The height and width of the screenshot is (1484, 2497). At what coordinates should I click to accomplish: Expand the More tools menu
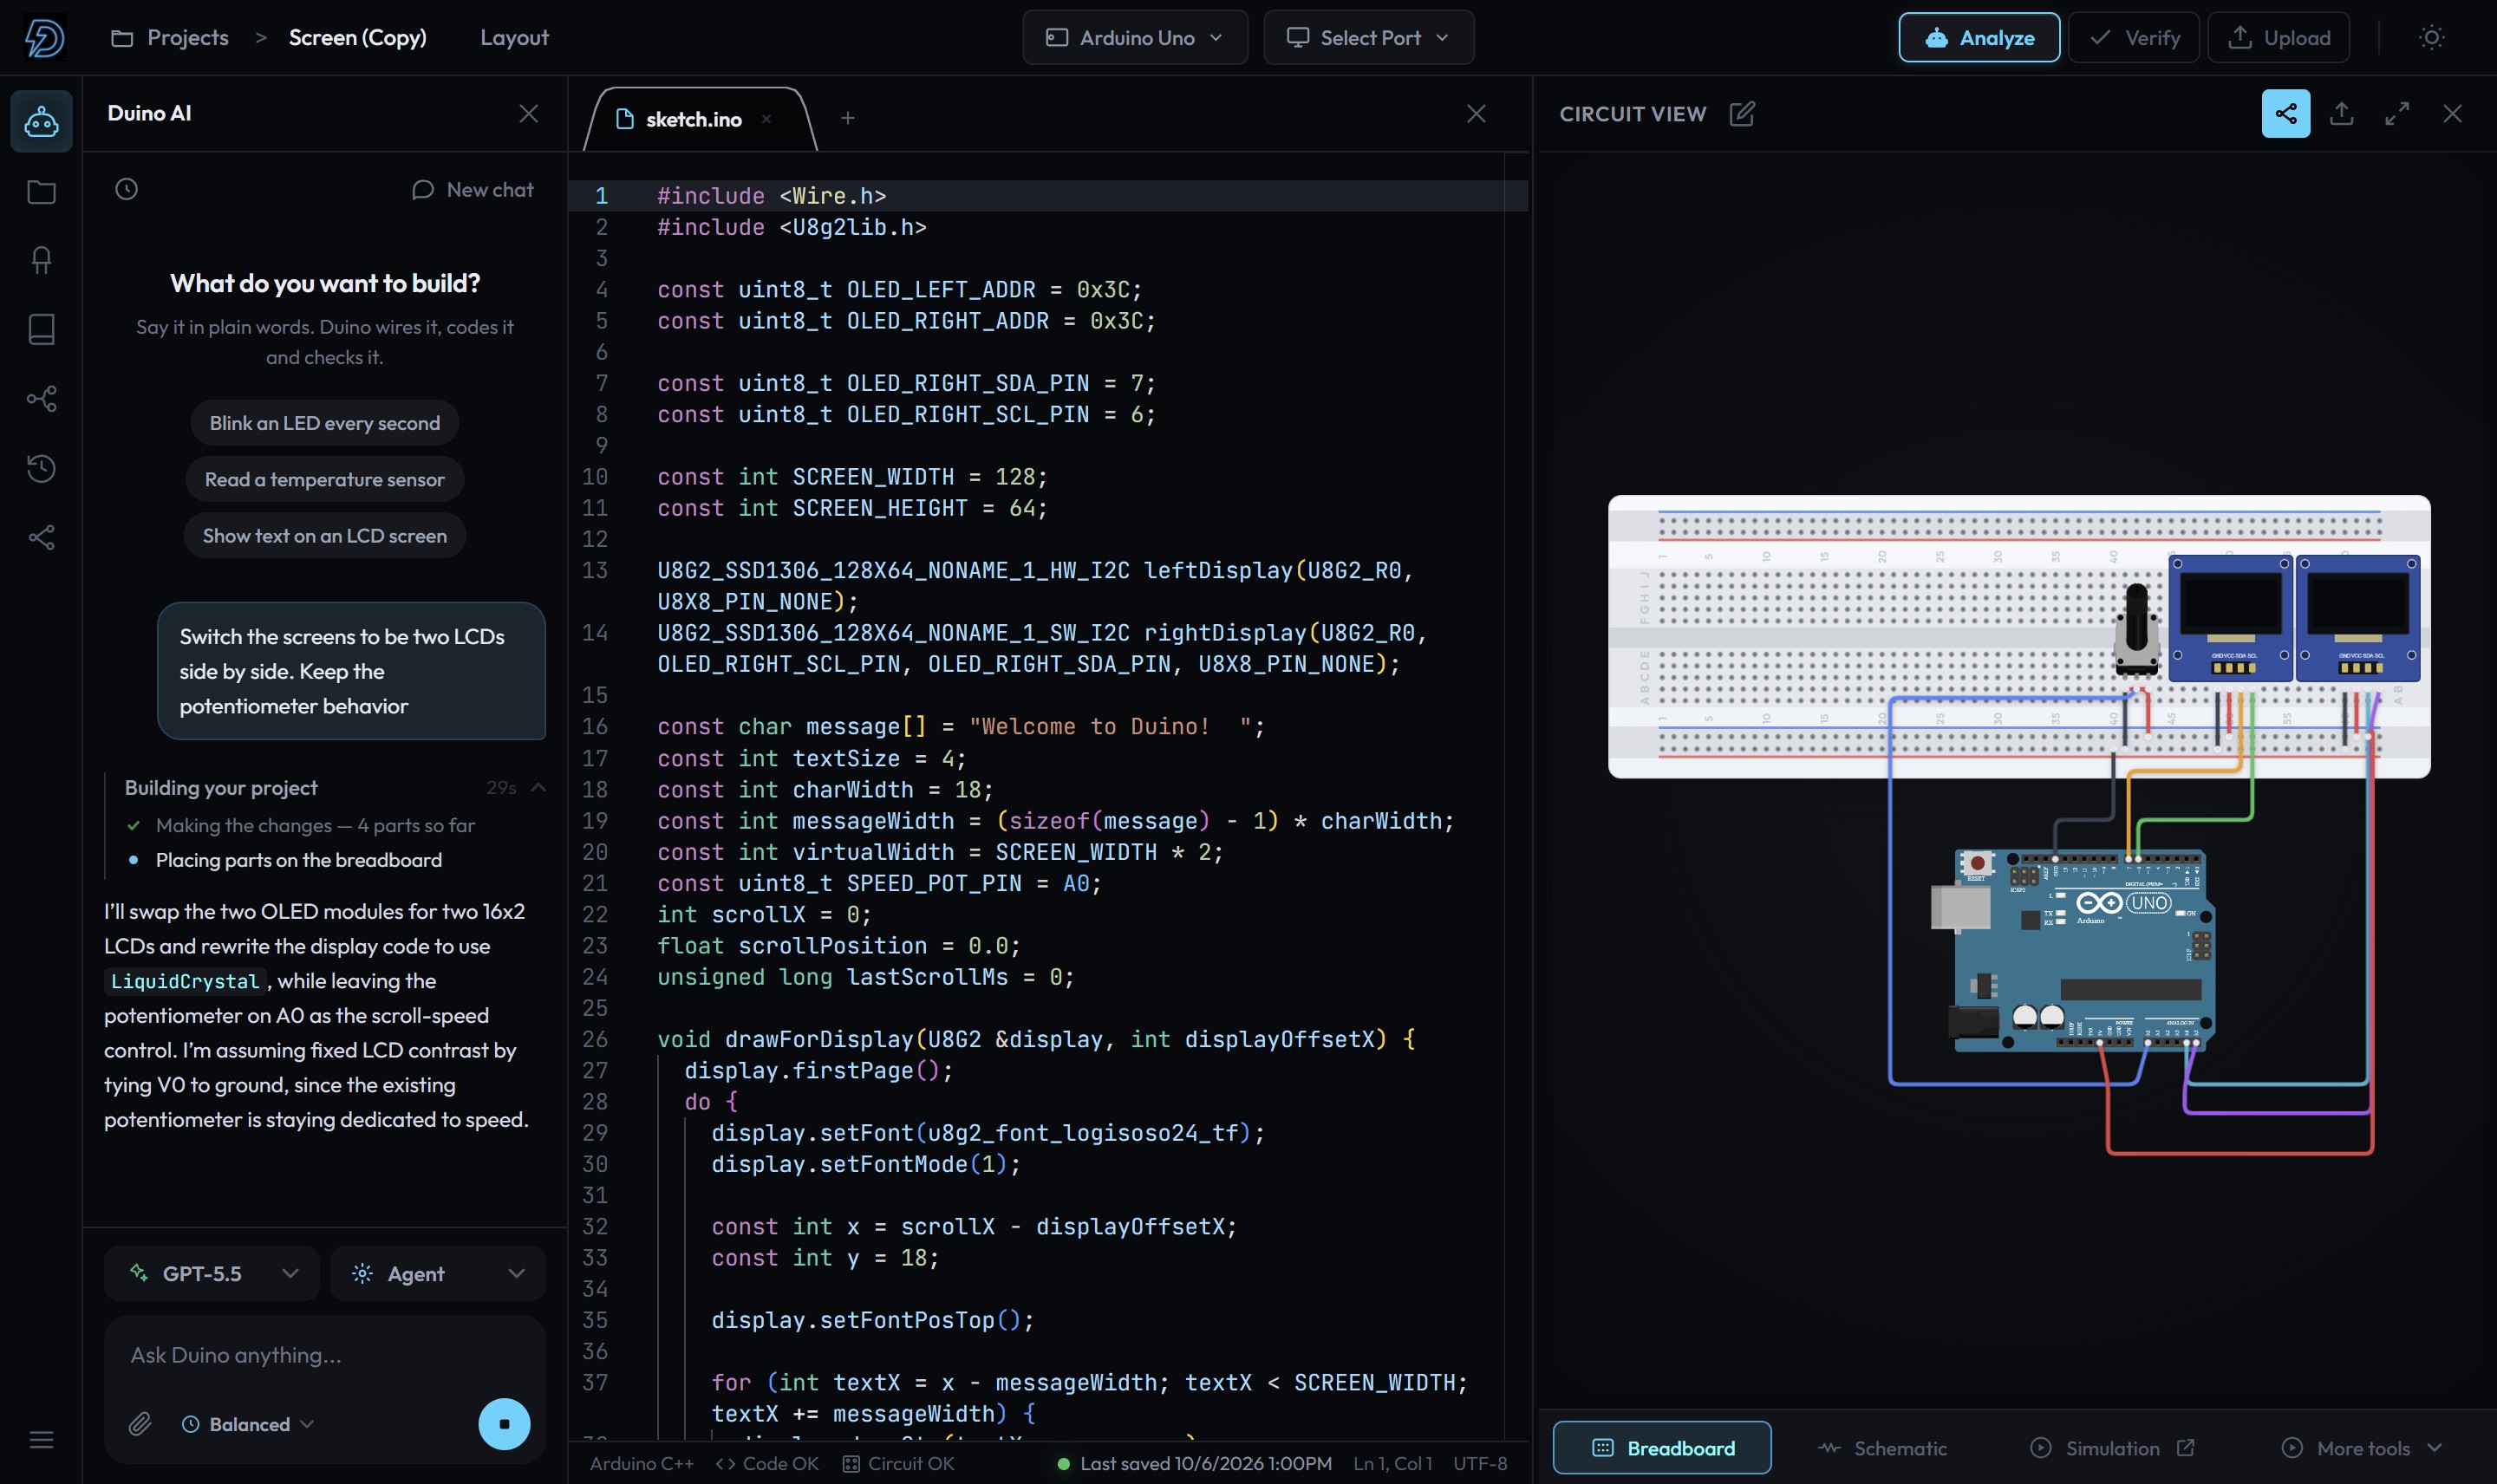tap(2362, 1447)
